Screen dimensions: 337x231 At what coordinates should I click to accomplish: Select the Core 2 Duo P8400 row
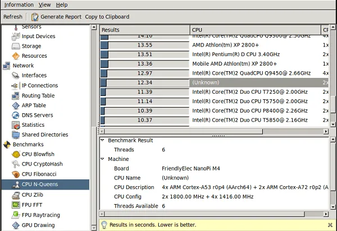click(x=215, y=111)
